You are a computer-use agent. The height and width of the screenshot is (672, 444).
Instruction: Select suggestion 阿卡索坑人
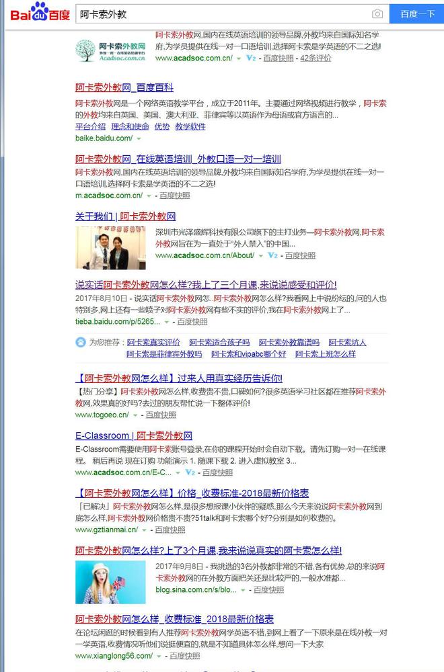348,343
